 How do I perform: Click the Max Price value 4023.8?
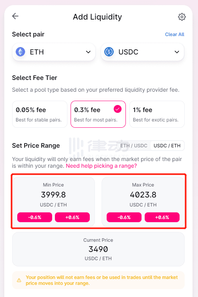143,195
